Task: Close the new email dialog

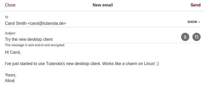Action: [x=10, y=5]
